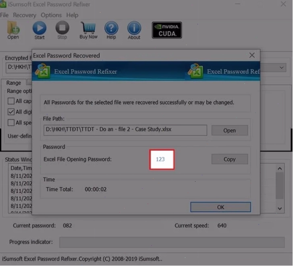
Task: Toggle the All caps checkbox
Action: [x=11, y=101]
